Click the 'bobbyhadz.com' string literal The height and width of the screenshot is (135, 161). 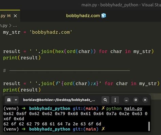(x=51, y=32)
